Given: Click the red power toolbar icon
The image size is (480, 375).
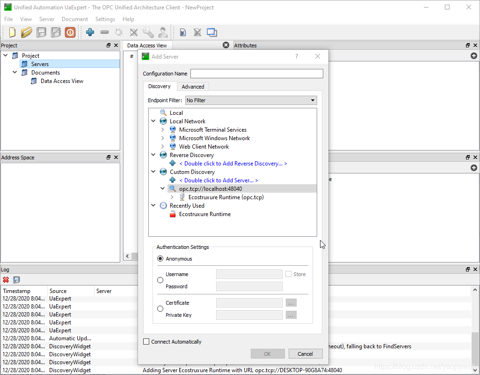Looking at the screenshot, I should click(70, 32).
